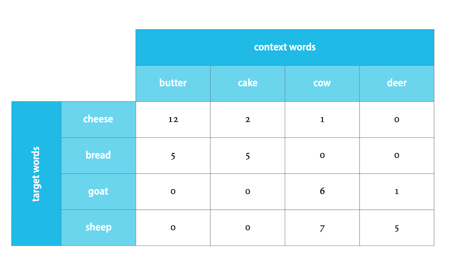Click the bread-butter cell showing 5
This screenshot has height=265, width=452.
pos(173,155)
